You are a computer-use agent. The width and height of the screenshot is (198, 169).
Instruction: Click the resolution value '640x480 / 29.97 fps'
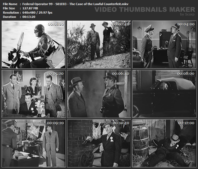tap(37, 13)
